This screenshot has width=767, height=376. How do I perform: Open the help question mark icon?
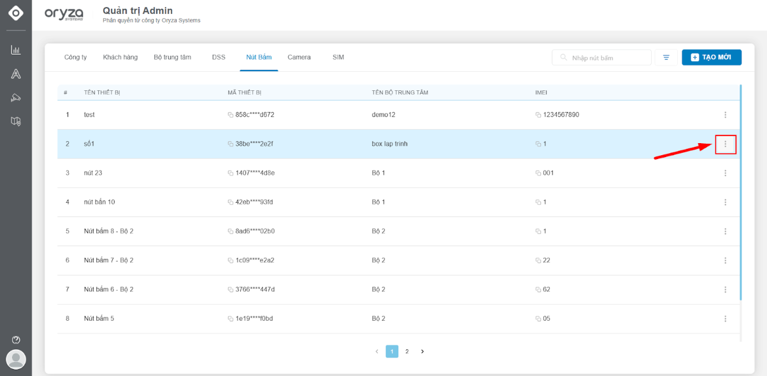(16, 340)
